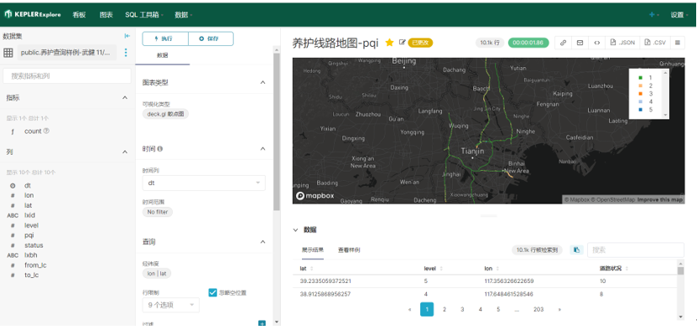Select the pqi column
Screen dimensions: 697x335
coord(29,235)
